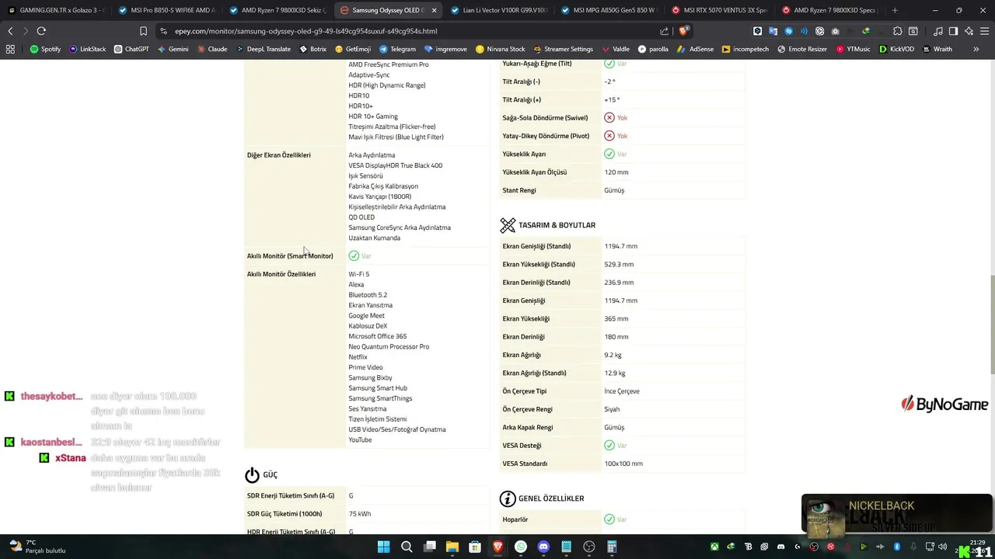Image resolution: width=995 pixels, height=559 pixels.
Task: Open Windows Start menu
Action: (x=383, y=547)
